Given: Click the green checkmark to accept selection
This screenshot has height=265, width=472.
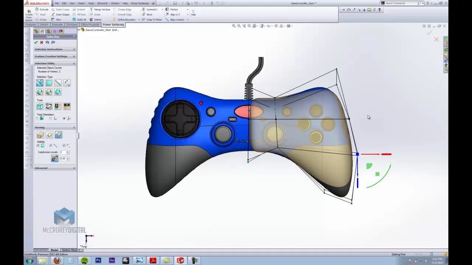Looking at the screenshot, I should (x=36, y=42).
